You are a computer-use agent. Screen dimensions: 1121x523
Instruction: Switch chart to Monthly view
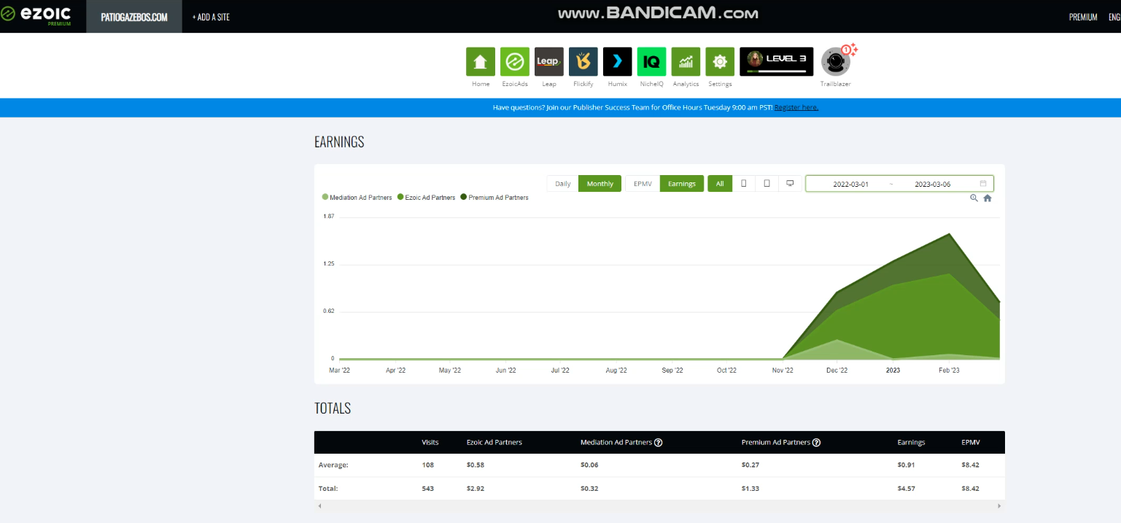[x=600, y=184]
